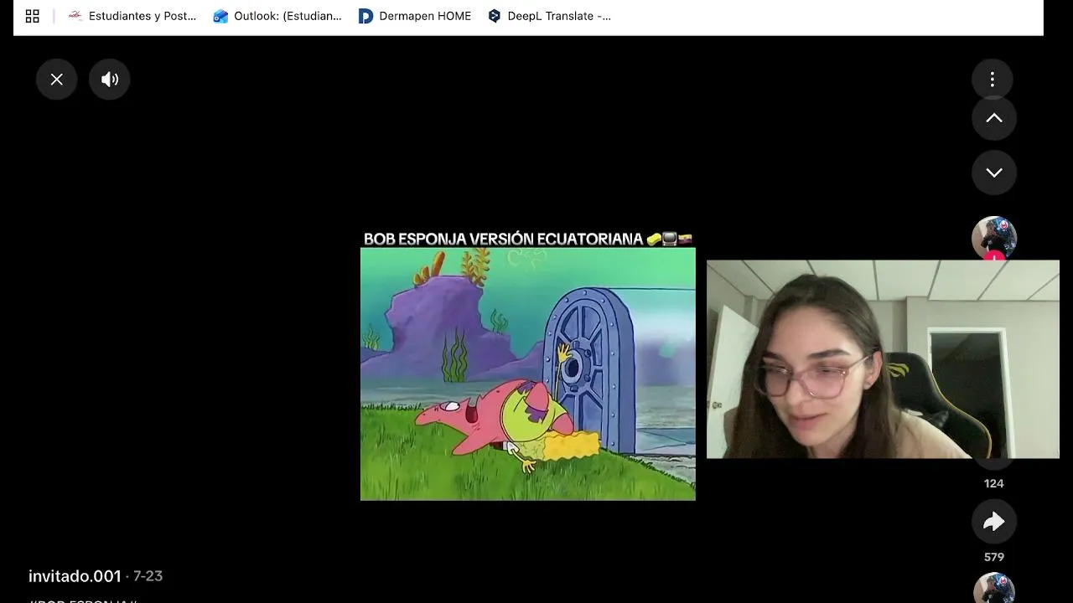
Task: Open the apps grid in bookmarks bar
Action: [33, 16]
